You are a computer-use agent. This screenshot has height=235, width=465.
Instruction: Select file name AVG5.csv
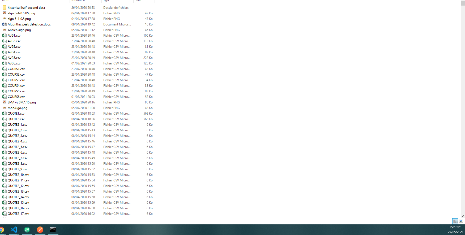click(14, 58)
